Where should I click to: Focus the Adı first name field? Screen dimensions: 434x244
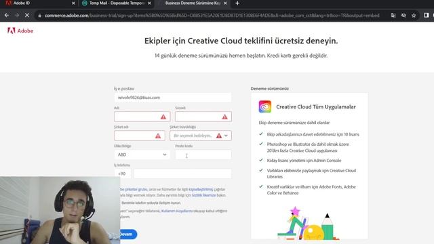pos(142,117)
